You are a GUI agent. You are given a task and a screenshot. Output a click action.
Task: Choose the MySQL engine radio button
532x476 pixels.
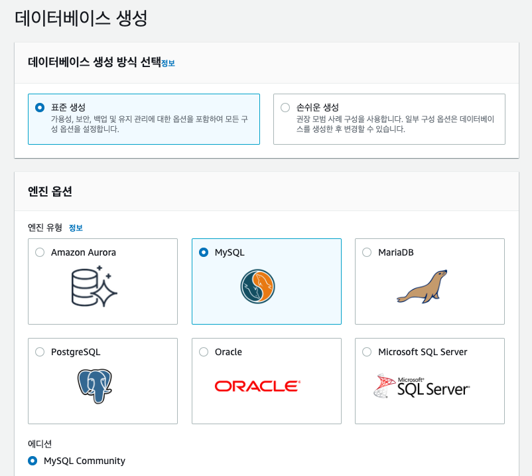pyautogui.click(x=204, y=252)
